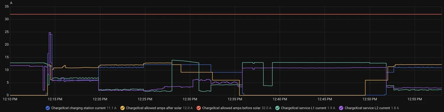Click the red allowed amps before solar checkmark

click(x=198, y=108)
